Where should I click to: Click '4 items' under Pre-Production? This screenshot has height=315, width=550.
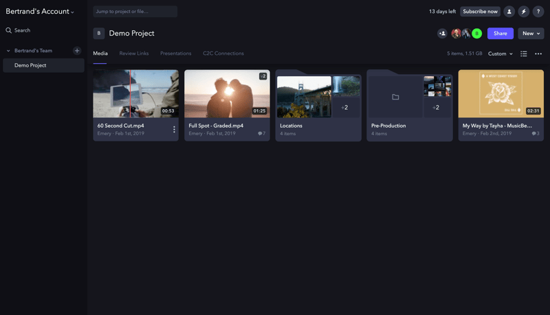pos(379,134)
